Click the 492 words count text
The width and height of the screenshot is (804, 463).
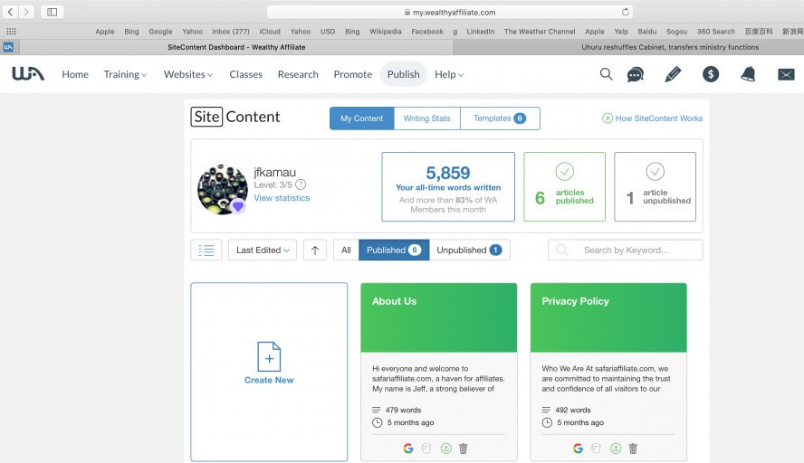573,411
